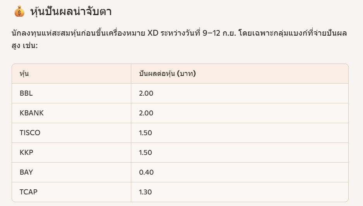This screenshot has width=363, height=206.
Task: Click the TCAP dividend value 1.30
Action: pyautogui.click(x=145, y=192)
